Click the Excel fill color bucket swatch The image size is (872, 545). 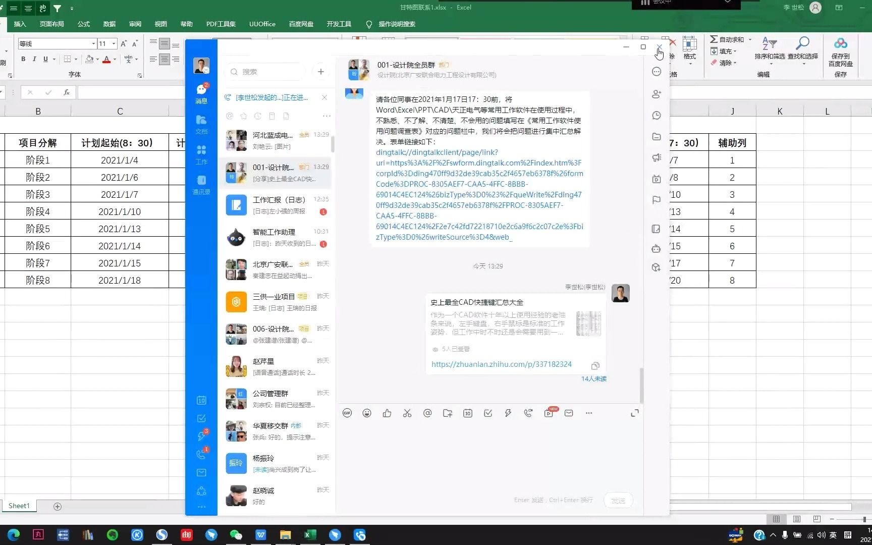pyautogui.click(x=89, y=59)
